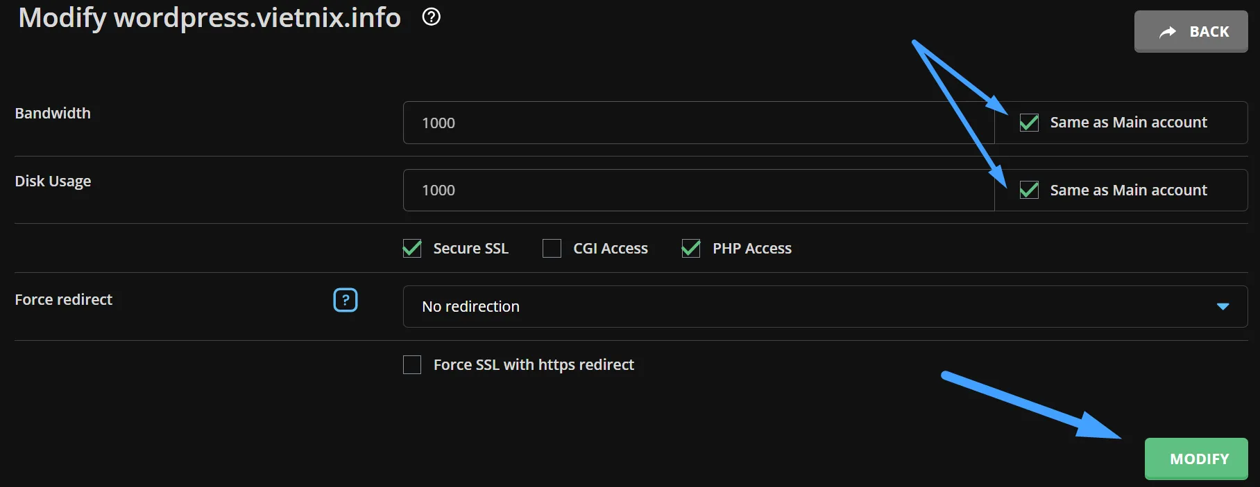Click the Modify wordpress.vietnix.info page heading
The height and width of the screenshot is (487, 1260).
point(210,17)
